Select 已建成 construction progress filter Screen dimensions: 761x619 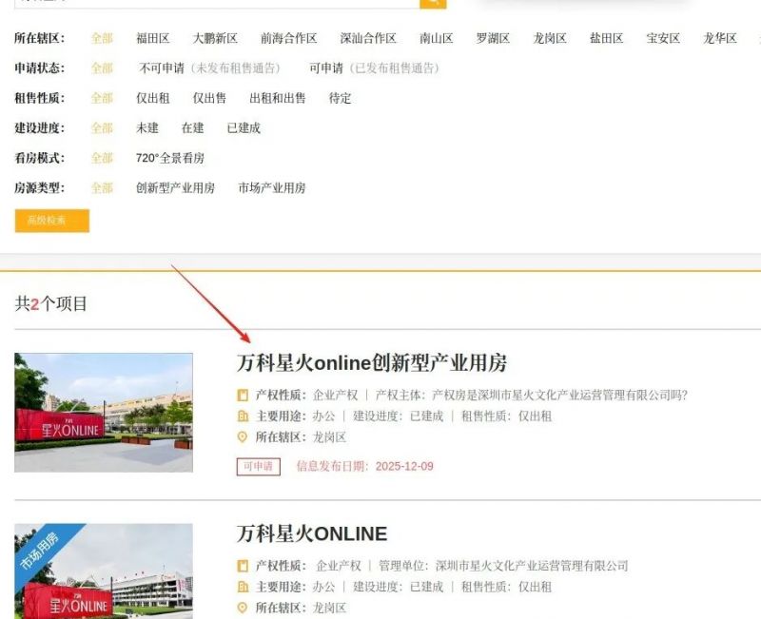tap(243, 127)
